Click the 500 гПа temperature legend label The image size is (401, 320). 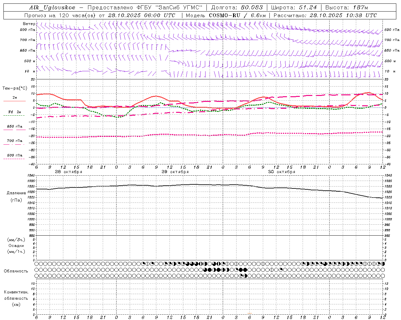15,155
